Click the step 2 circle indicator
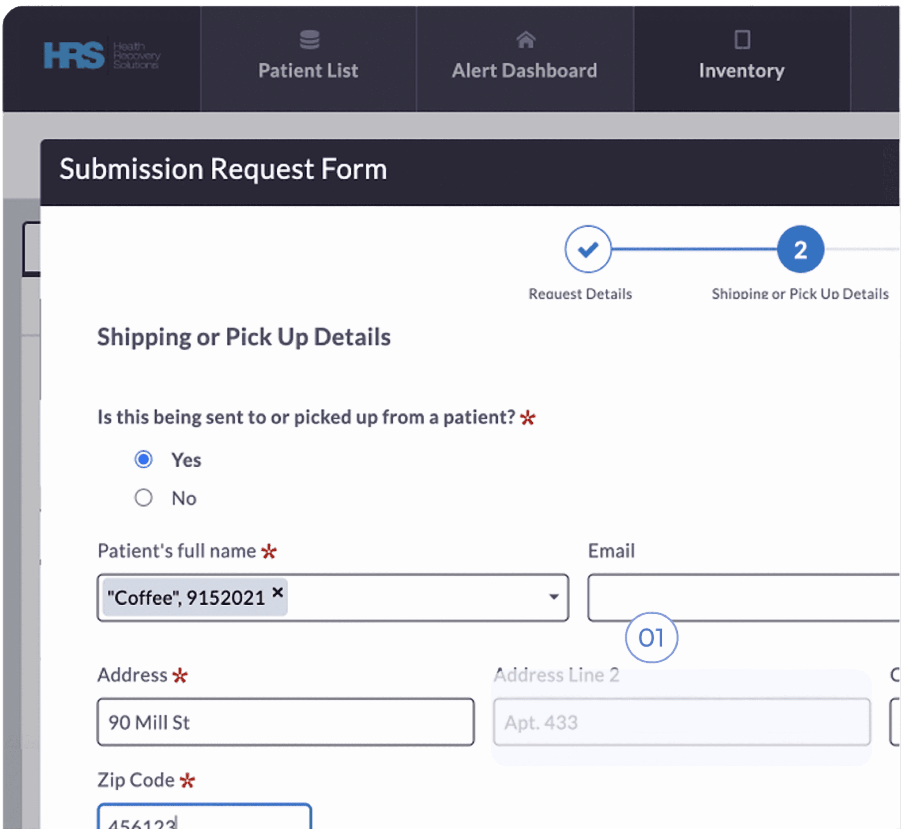The height and width of the screenshot is (829, 902). pos(800,249)
